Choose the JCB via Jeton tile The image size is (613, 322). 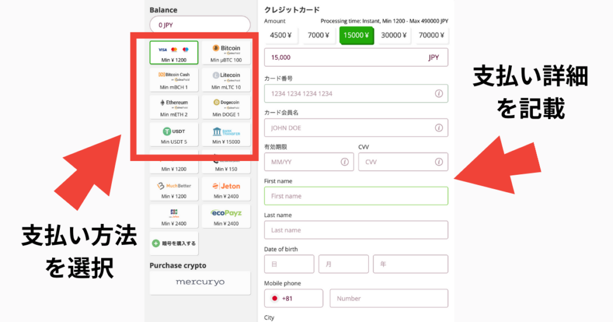pyautogui.click(x=174, y=217)
